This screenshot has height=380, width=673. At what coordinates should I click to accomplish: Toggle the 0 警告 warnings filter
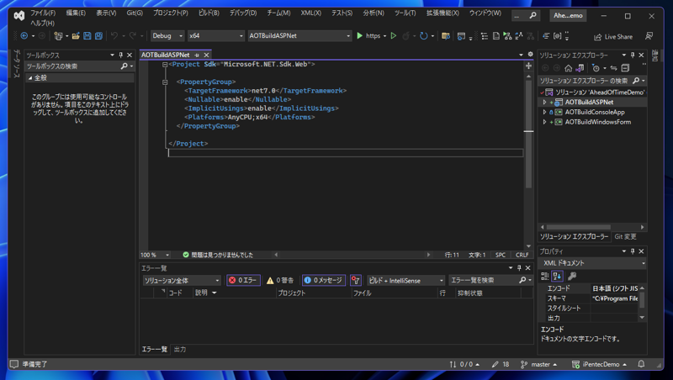pyautogui.click(x=280, y=281)
